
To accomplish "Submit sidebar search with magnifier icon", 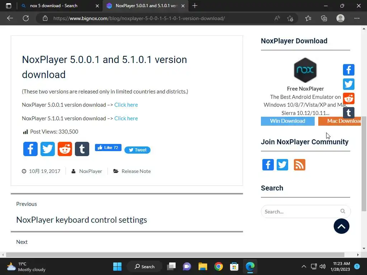I will pos(343,211).
